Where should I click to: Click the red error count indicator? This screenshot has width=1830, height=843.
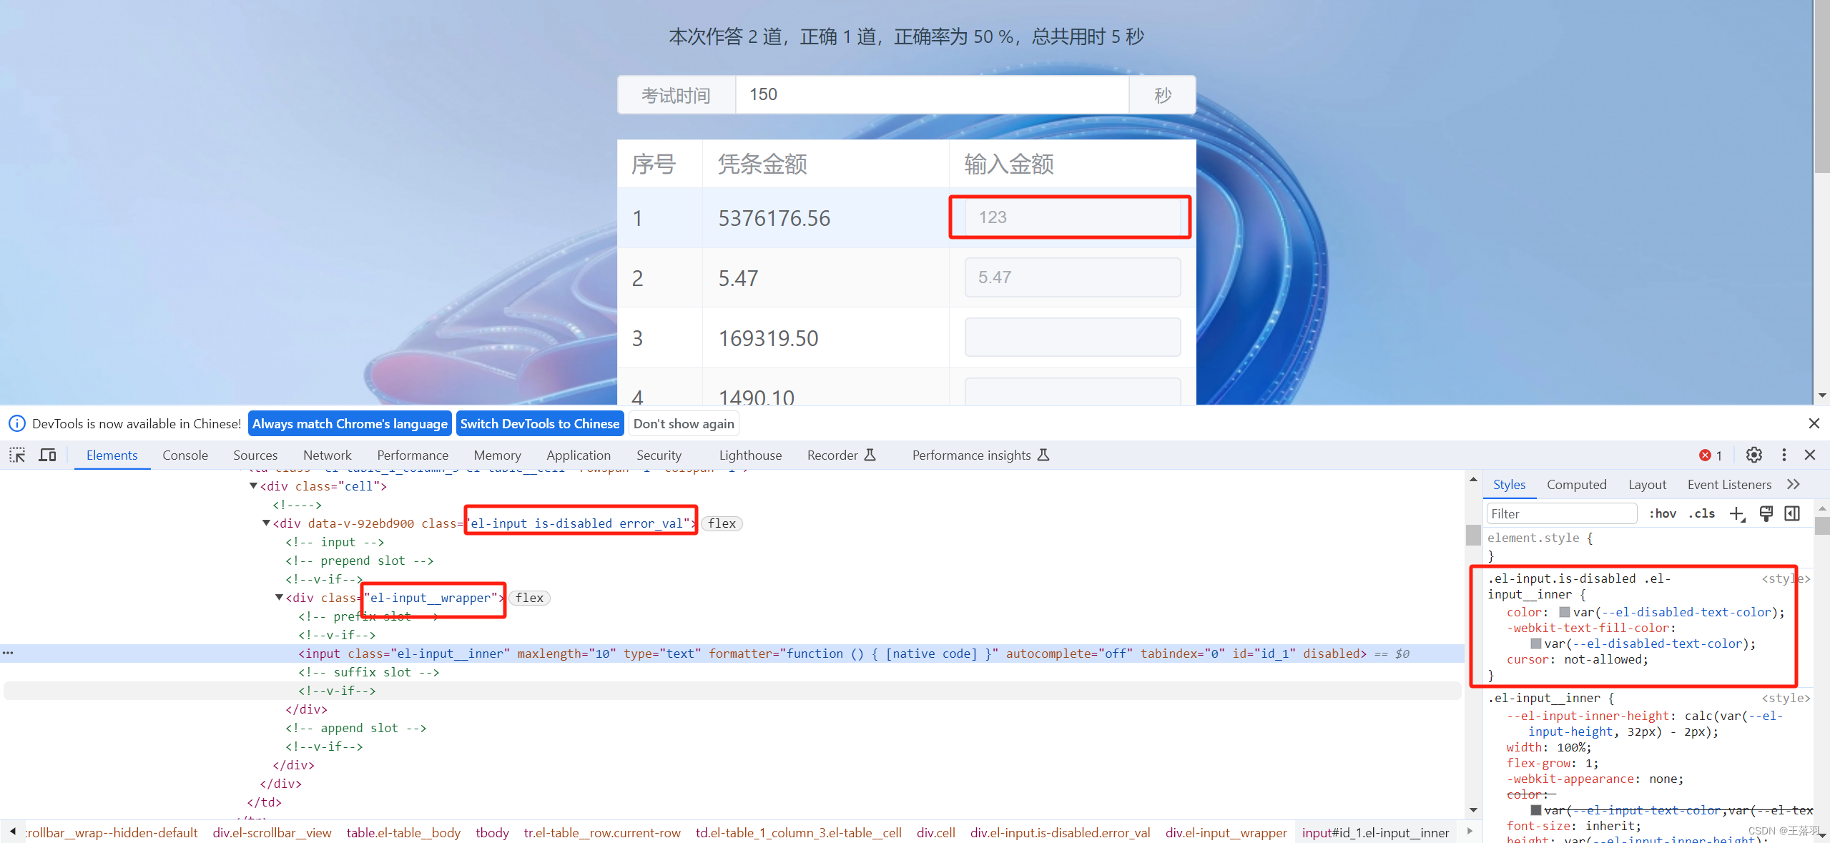coord(1711,455)
